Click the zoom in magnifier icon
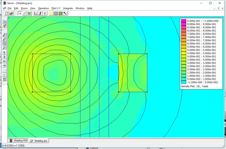Screen dimensions: 226x149 (x=5, y=35)
